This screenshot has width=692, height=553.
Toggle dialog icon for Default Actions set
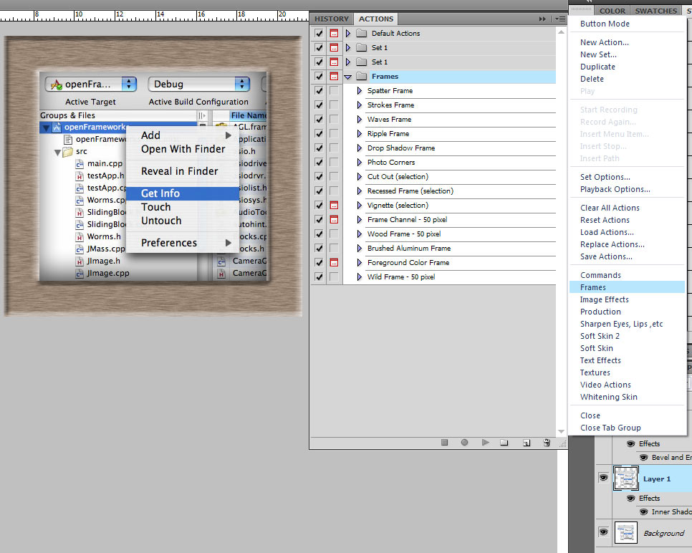tap(334, 34)
